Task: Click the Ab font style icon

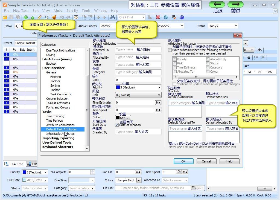Action: 259,50
